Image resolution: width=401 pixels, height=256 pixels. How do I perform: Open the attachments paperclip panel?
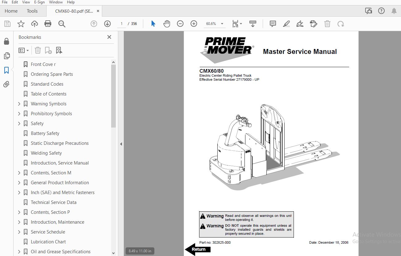click(x=6, y=84)
